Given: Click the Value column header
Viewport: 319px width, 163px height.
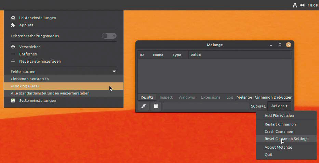Looking at the screenshot, I should click(240, 55).
